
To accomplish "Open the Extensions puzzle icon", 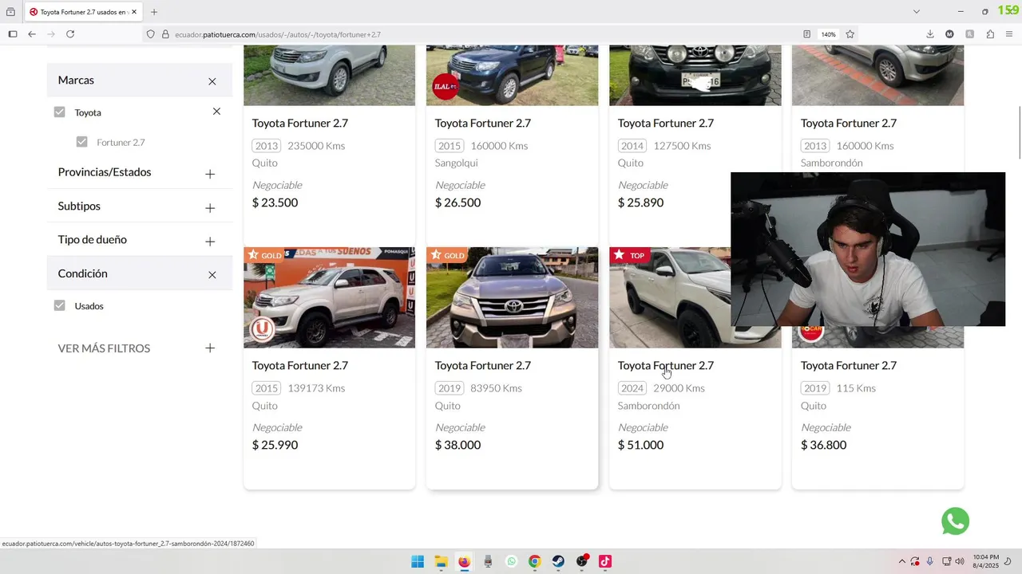I will 990,34.
